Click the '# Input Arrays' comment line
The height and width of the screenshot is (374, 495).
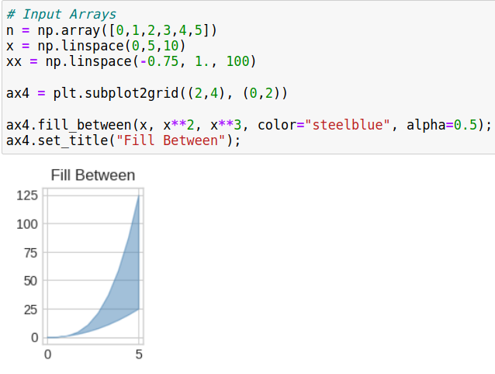click(x=61, y=15)
